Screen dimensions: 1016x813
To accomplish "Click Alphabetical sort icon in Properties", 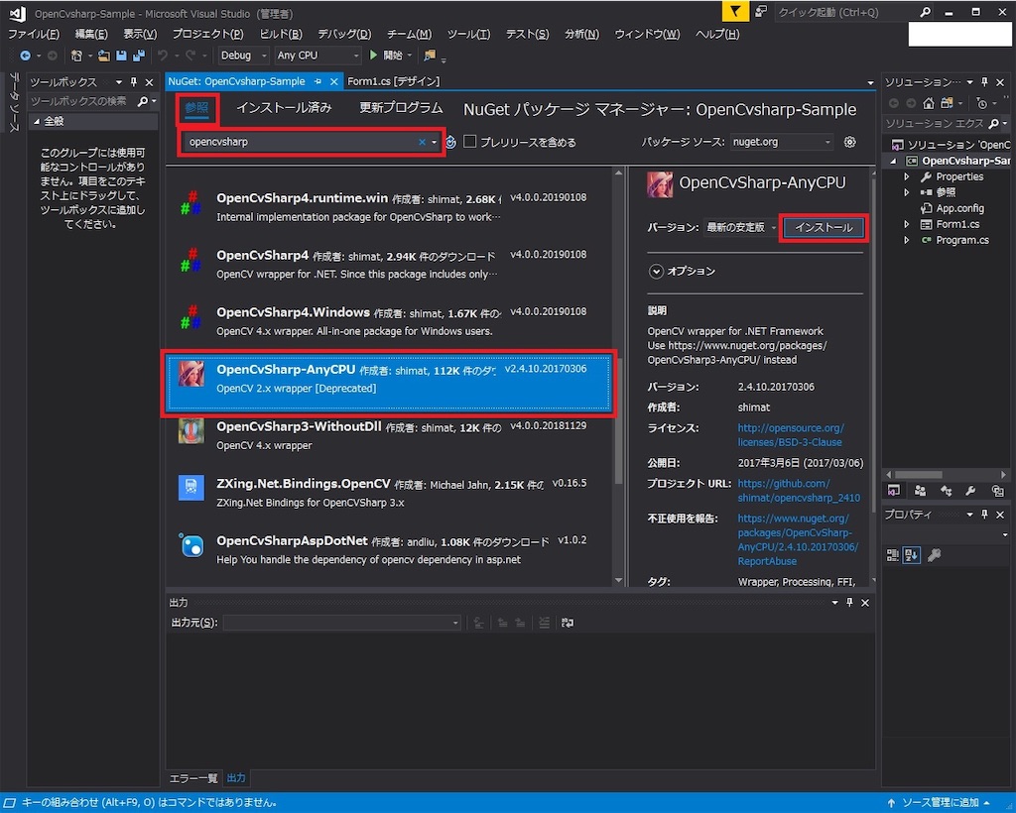I will (x=912, y=555).
